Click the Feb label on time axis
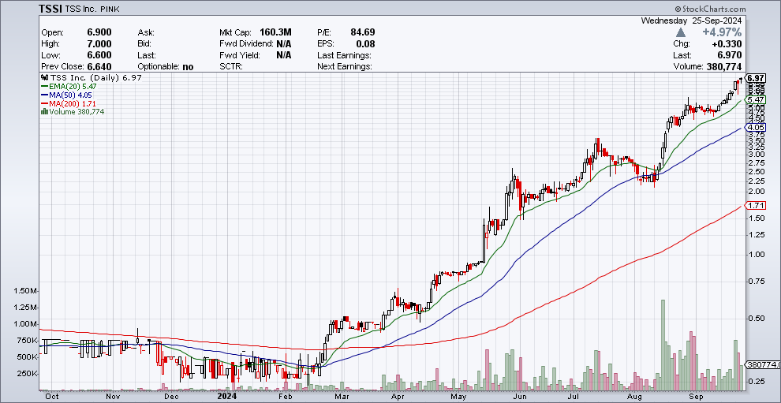This screenshot has width=781, height=403. pyautogui.click(x=286, y=397)
